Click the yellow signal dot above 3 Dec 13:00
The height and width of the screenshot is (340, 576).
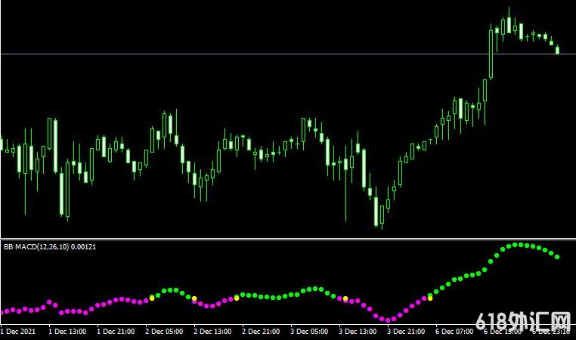[345, 298]
